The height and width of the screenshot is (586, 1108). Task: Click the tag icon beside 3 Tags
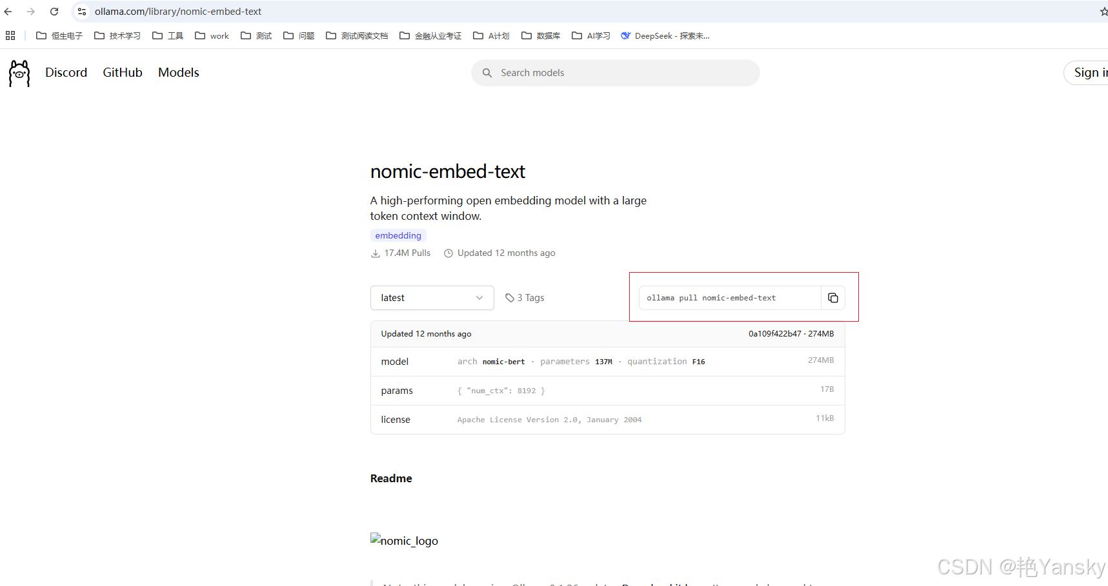click(x=510, y=298)
